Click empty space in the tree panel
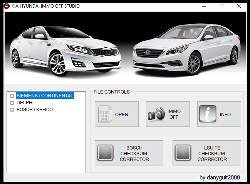The width and height of the screenshot is (250, 184). [x=46, y=146]
